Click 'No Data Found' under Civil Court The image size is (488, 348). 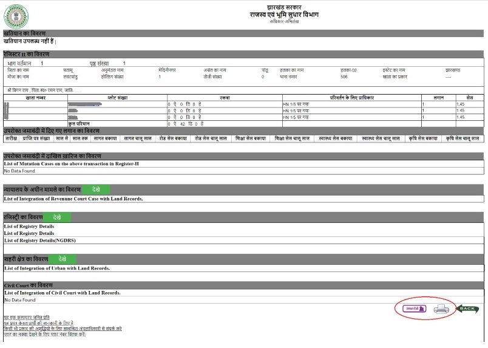pyautogui.click(x=20, y=300)
